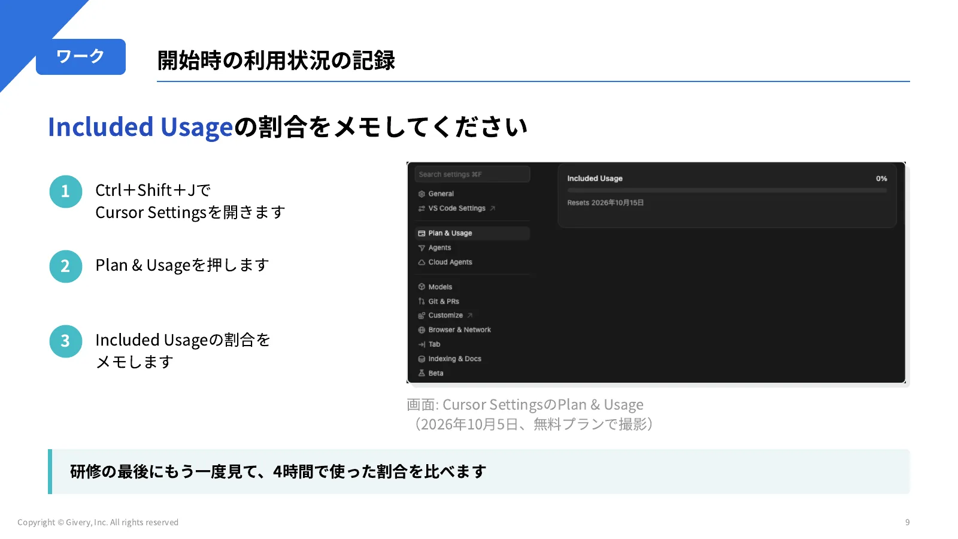Click the caption '画面: Cursor SettingsのPlan & Usage'
The width and height of the screenshot is (958, 539).
pyautogui.click(x=525, y=405)
